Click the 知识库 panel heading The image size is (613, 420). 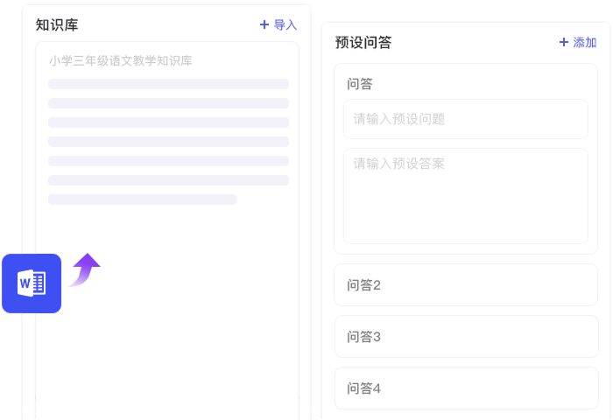57,25
